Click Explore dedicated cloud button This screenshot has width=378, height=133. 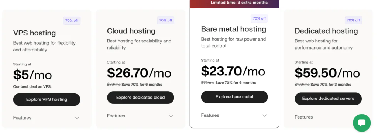point(141,98)
